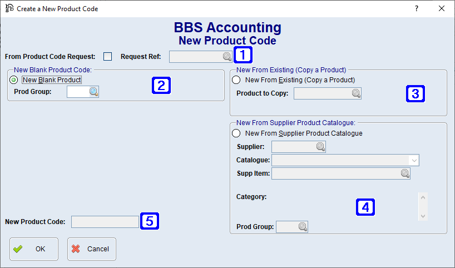Tick the From Product Code Request checkbox

[x=108, y=56]
